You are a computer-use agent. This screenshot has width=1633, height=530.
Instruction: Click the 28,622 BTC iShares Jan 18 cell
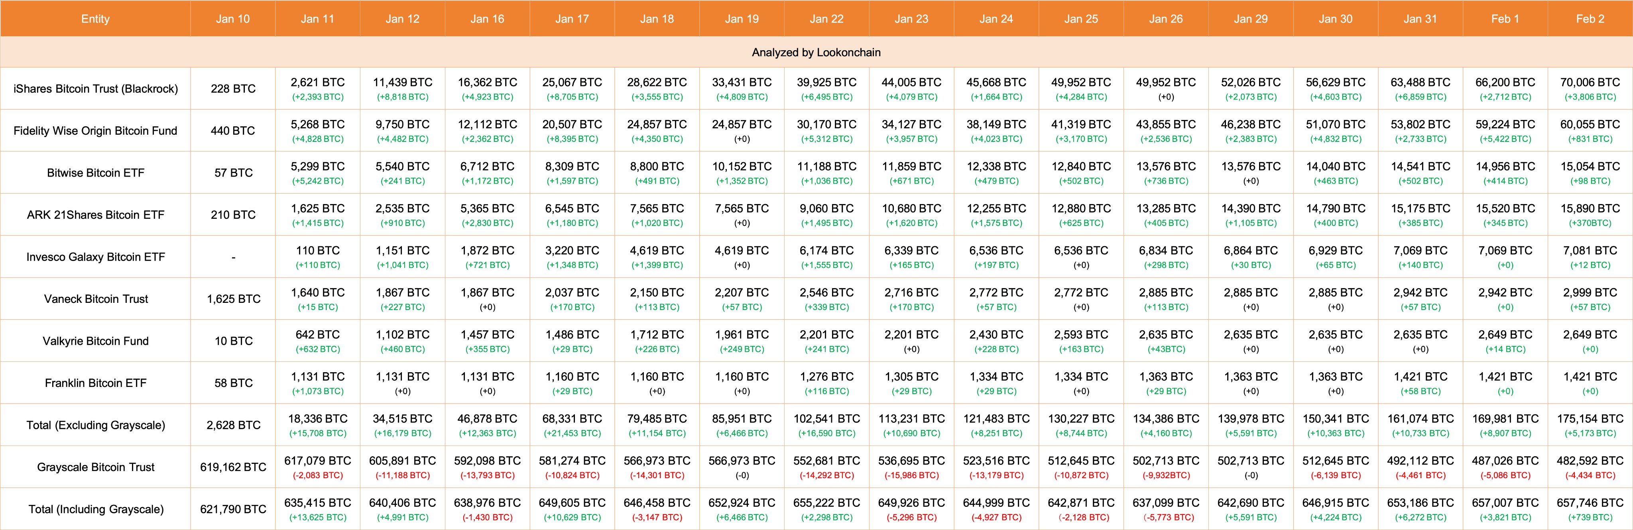pos(657,89)
